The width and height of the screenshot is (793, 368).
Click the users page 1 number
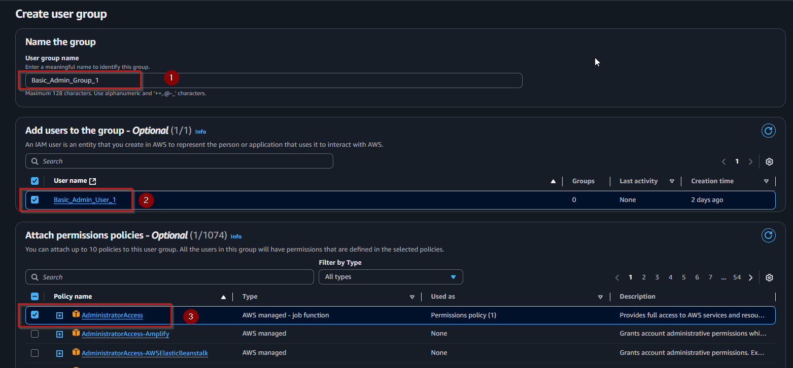pyautogui.click(x=737, y=161)
